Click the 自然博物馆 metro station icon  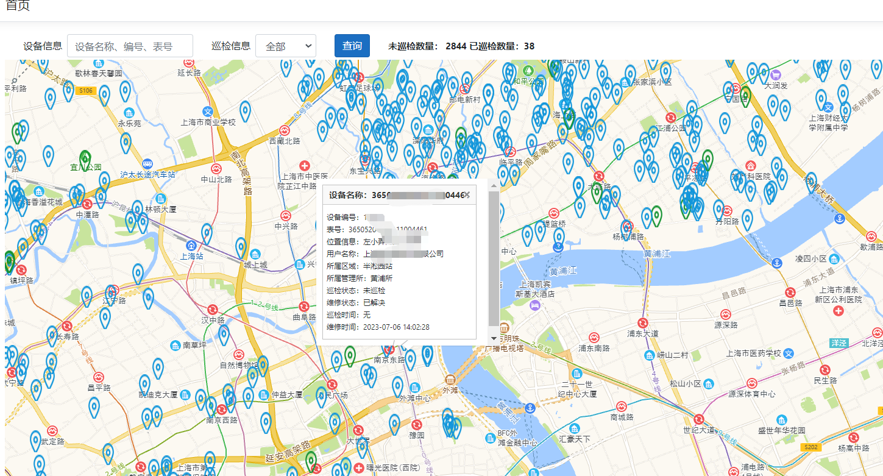238,355
